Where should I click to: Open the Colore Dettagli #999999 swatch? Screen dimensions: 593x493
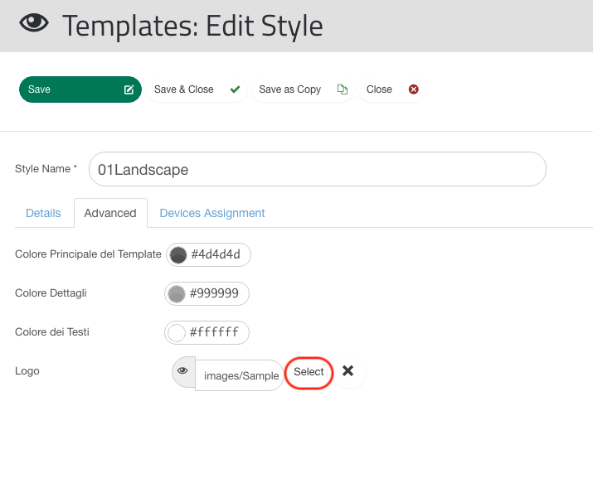(x=177, y=294)
